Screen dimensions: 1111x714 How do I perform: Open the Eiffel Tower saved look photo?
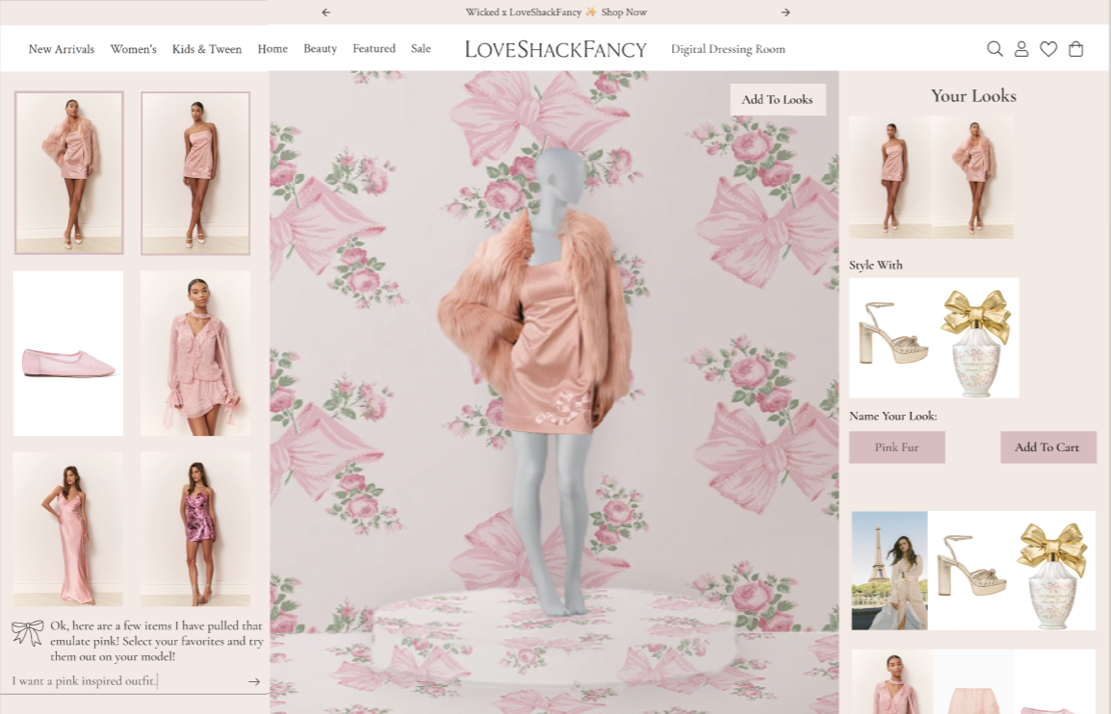890,571
